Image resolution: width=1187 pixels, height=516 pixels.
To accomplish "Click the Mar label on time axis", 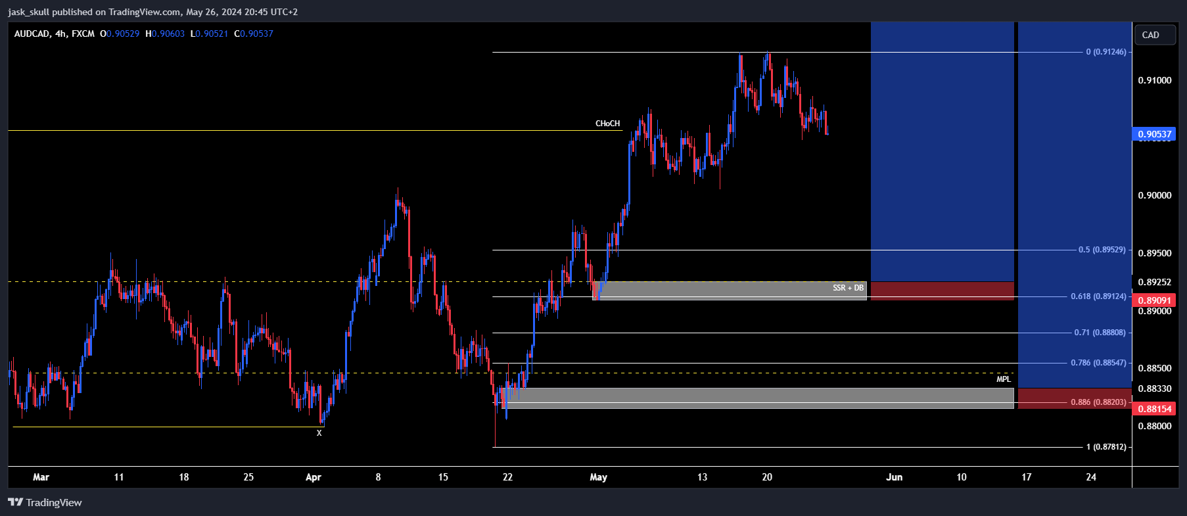I will [x=41, y=477].
